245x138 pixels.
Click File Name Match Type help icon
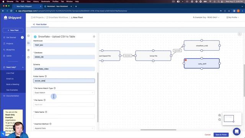54,88
